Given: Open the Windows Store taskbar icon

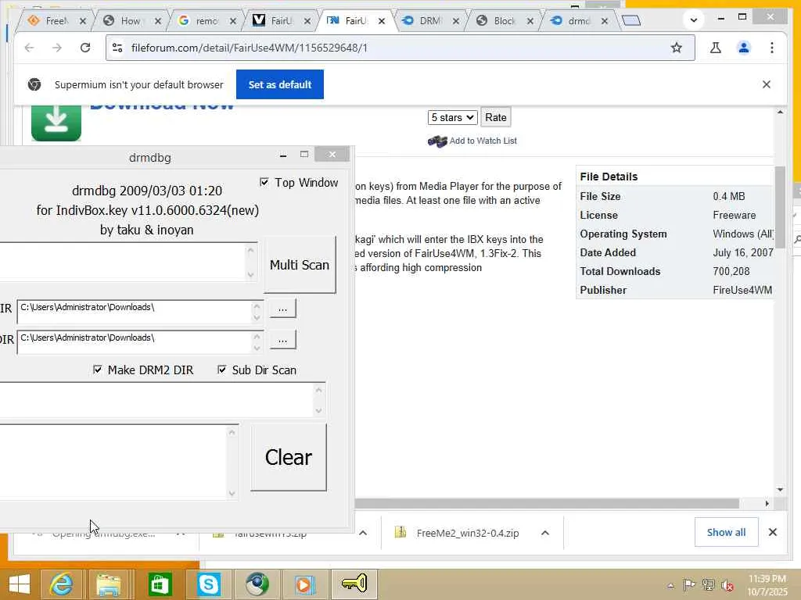Looking at the screenshot, I should coord(160,584).
